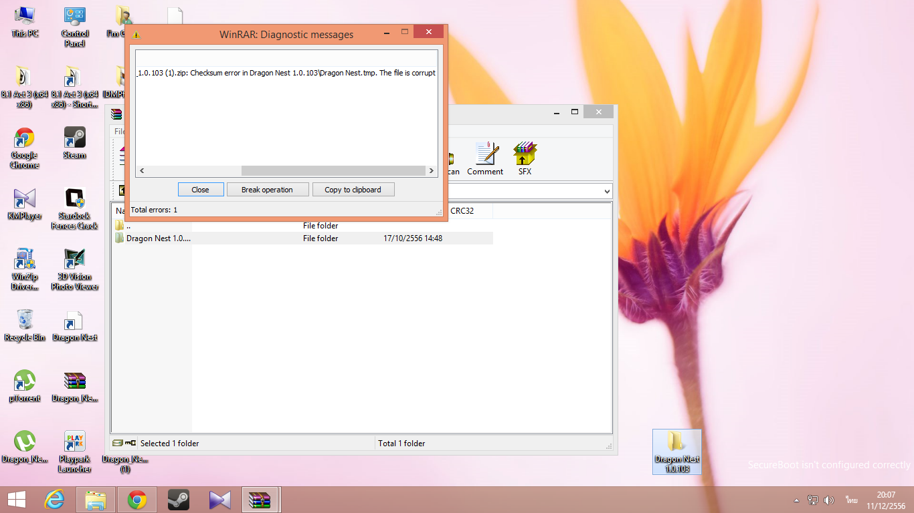Select the "Dragon_Ne... (1)" desktop file label
The image size is (914, 513).
click(x=124, y=464)
